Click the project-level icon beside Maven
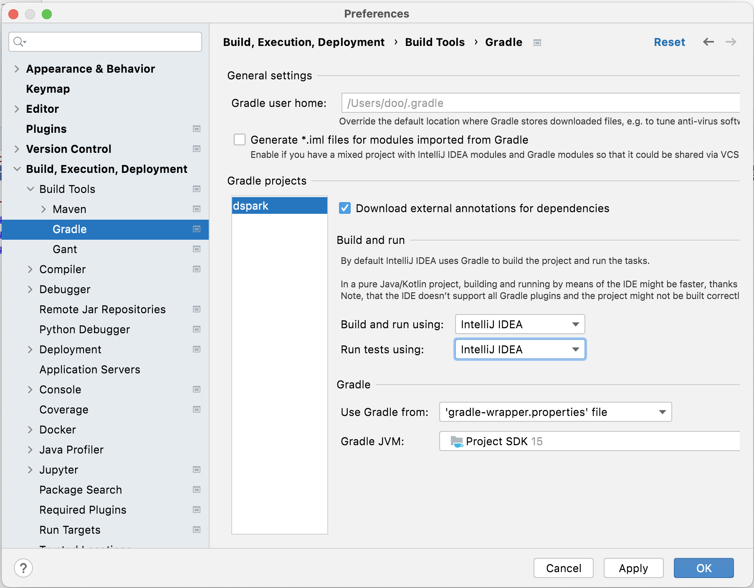This screenshot has width=754, height=588. pyautogui.click(x=197, y=209)
